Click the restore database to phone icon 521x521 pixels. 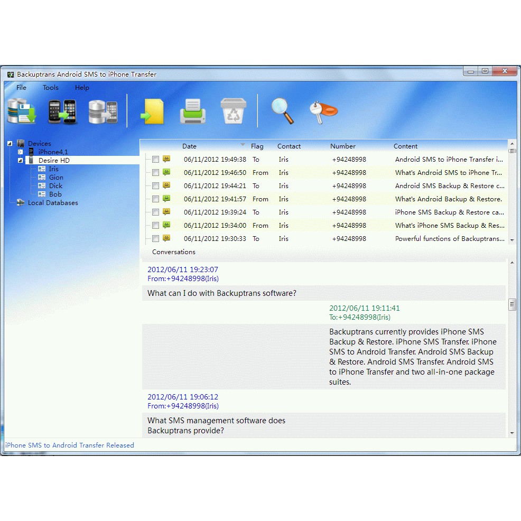tap(103, 112)
